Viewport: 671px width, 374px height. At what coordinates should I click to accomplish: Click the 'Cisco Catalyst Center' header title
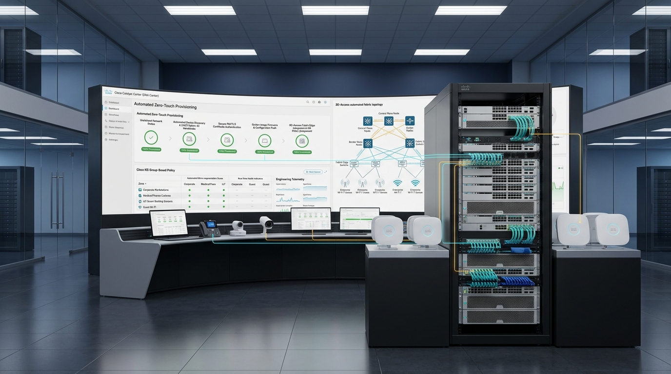(137, 94)
